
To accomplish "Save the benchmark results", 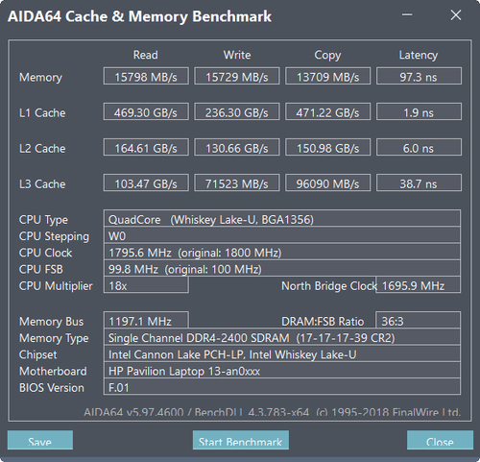I will click(x=40, y=440).
